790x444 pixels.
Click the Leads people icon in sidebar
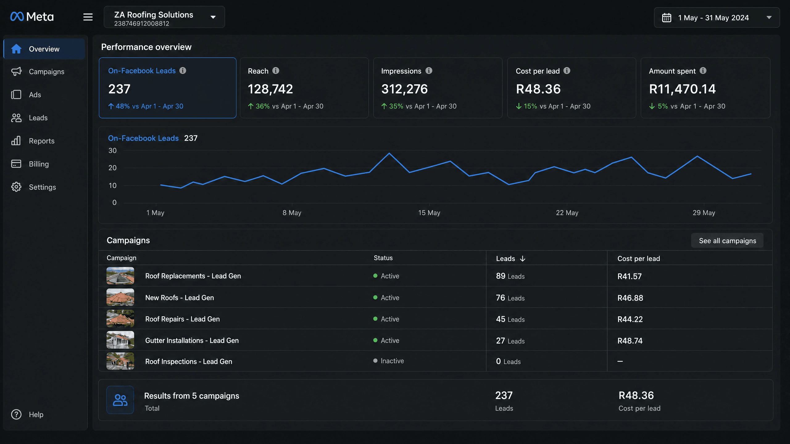click(16, 118)
